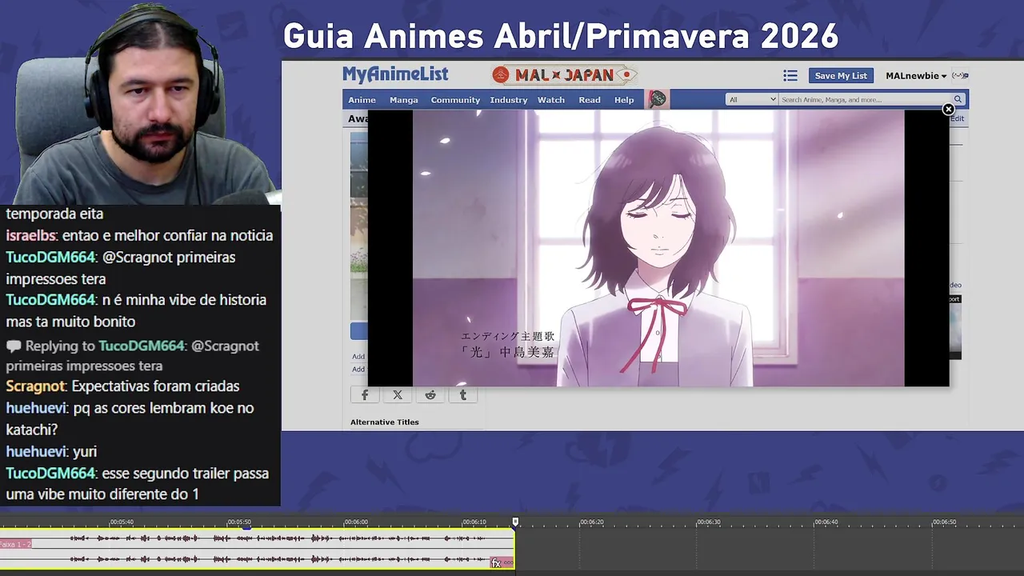Viewport: 1024px width, 576px height.
Task: Click the fx icon on audio clip
Action: coord(496,563)
